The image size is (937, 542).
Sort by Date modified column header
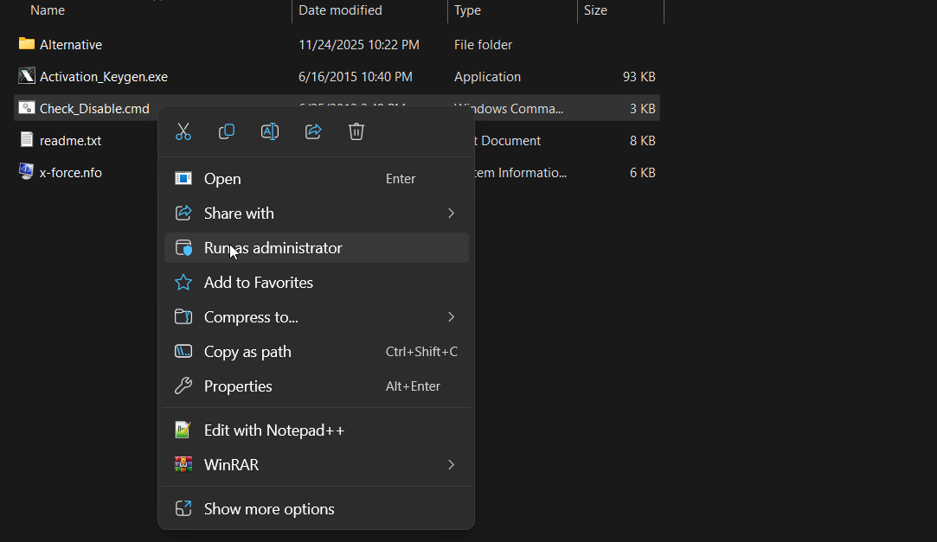coord(340,10)
